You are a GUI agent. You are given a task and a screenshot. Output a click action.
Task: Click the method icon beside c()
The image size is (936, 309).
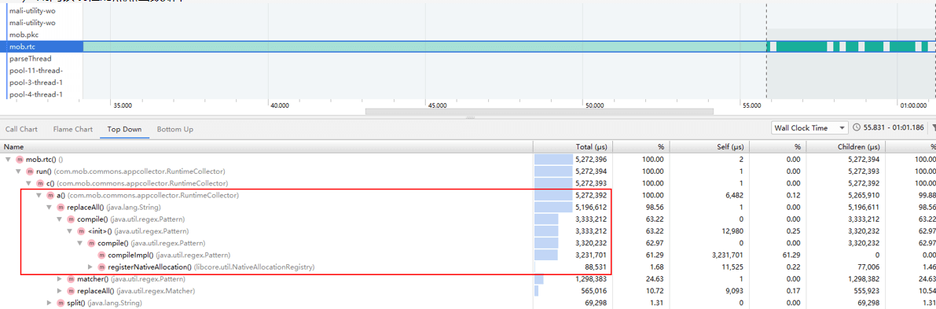[x=40, y=183]
